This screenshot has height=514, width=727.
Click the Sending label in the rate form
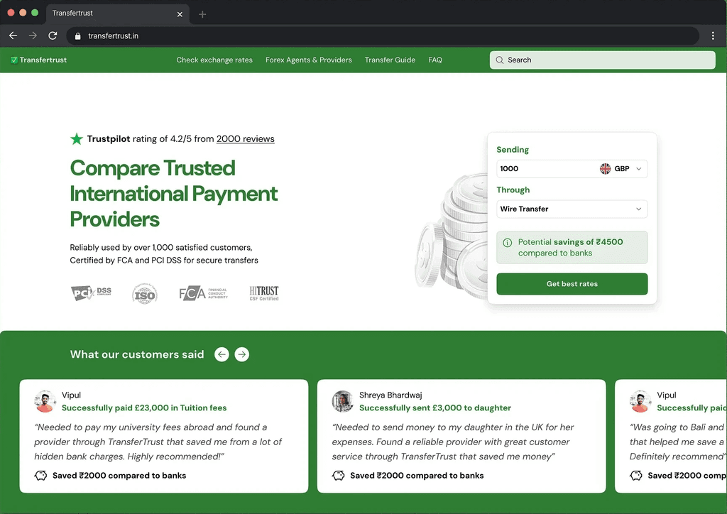click(513, 150)
